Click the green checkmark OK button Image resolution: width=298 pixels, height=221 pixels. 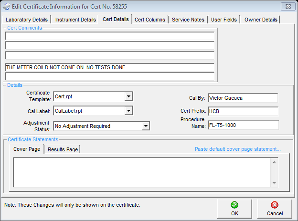coord(234,209)
